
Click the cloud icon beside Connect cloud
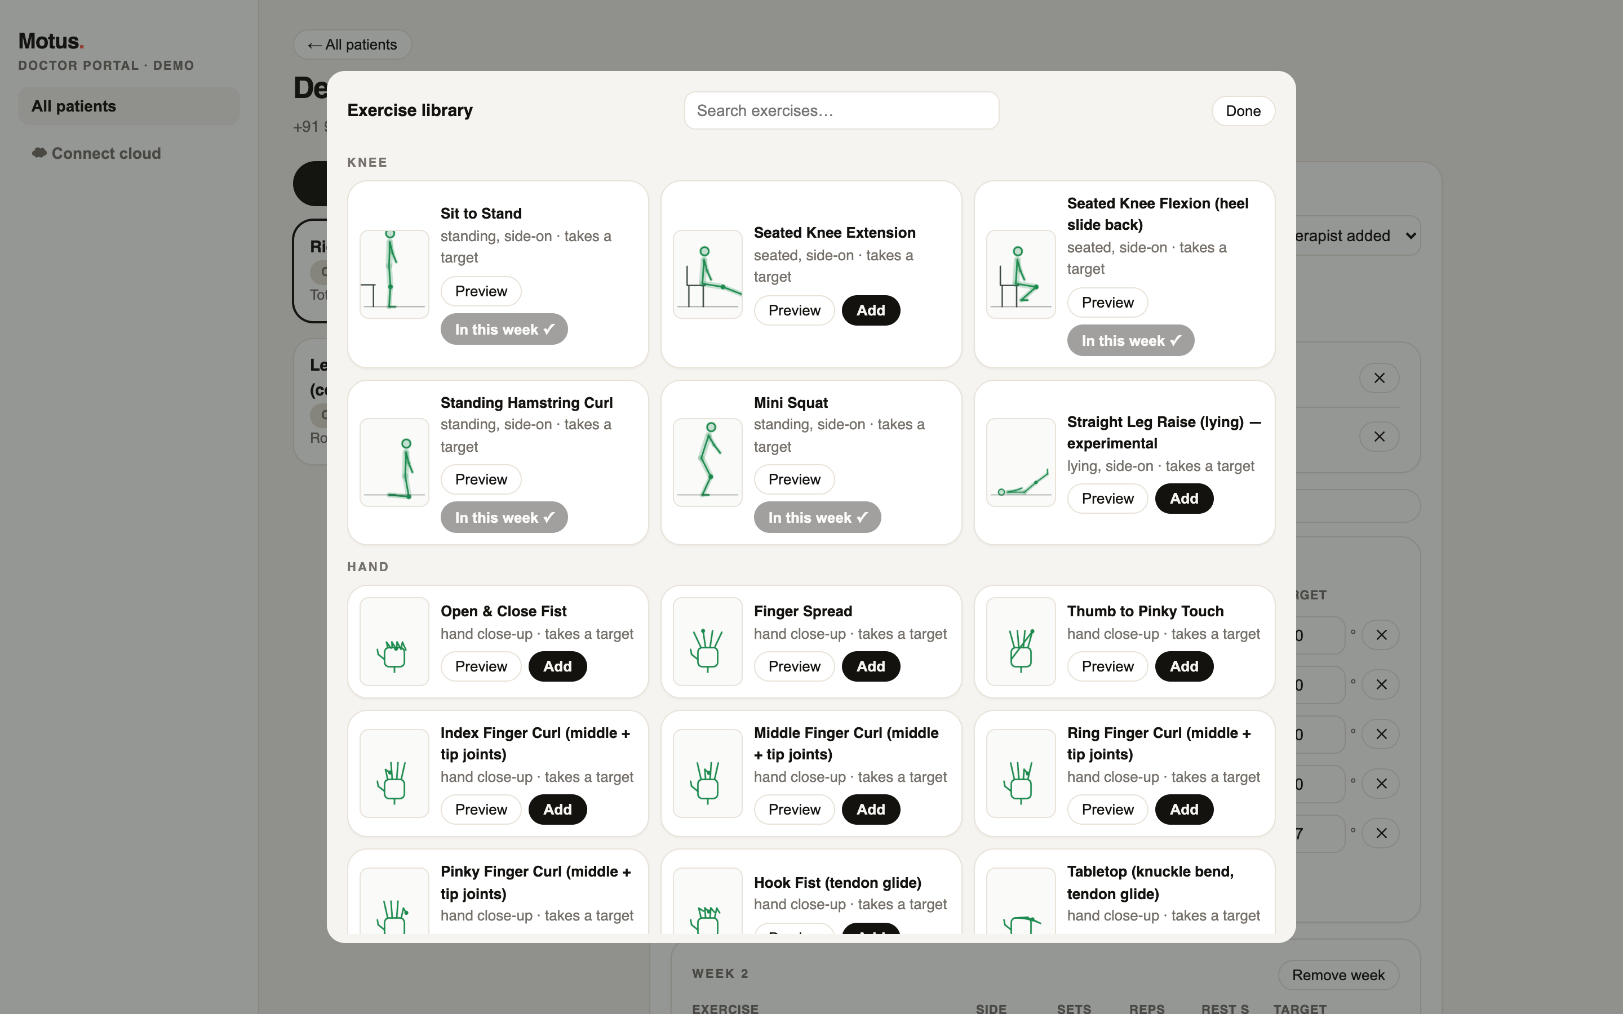point(39,153)
